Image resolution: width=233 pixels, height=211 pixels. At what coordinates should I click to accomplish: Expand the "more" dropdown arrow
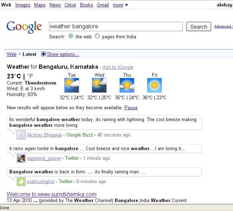(x=127, y=5)
